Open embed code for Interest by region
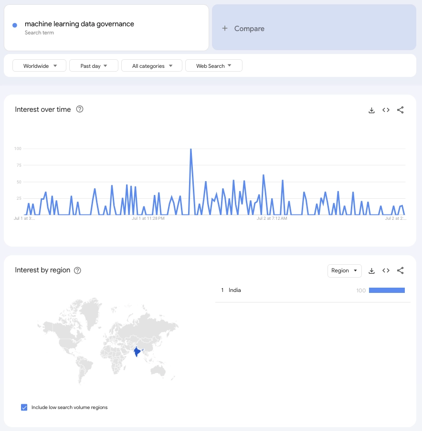This screenshot has height=431, width=422. (x=386, y=270)
